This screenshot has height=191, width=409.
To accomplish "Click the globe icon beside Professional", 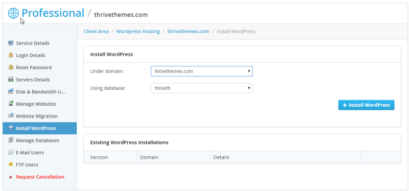I will (13, 13).
